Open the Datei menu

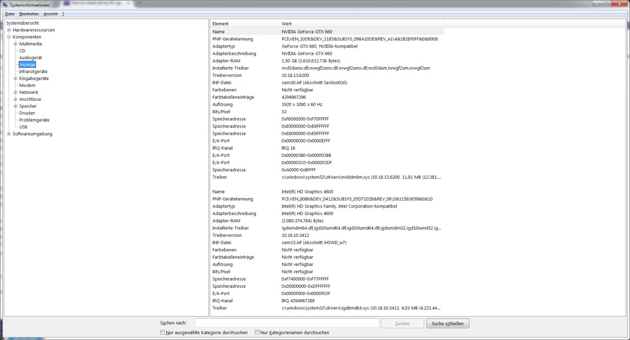[x=10, y=14]
